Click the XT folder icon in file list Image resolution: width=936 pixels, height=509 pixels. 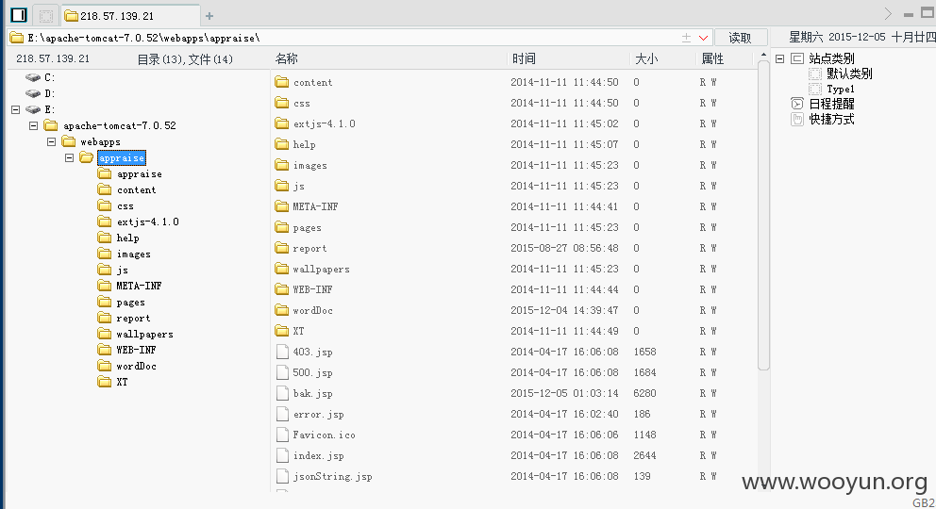[282, 331]
